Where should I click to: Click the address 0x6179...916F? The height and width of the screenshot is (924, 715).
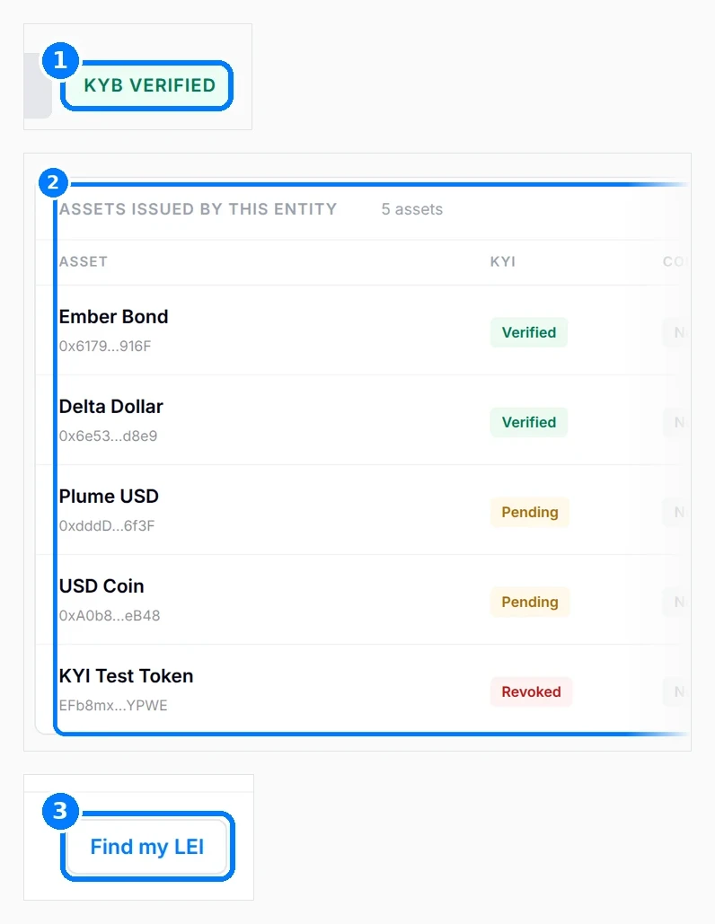(x=105, y=346)
